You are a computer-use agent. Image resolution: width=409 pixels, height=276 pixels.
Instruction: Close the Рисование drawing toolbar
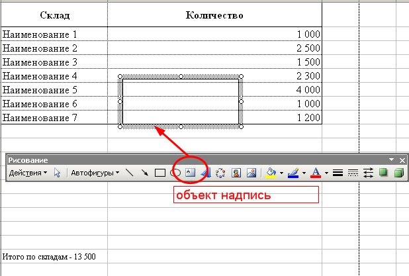pyautogui.click(x=402, y=160)
